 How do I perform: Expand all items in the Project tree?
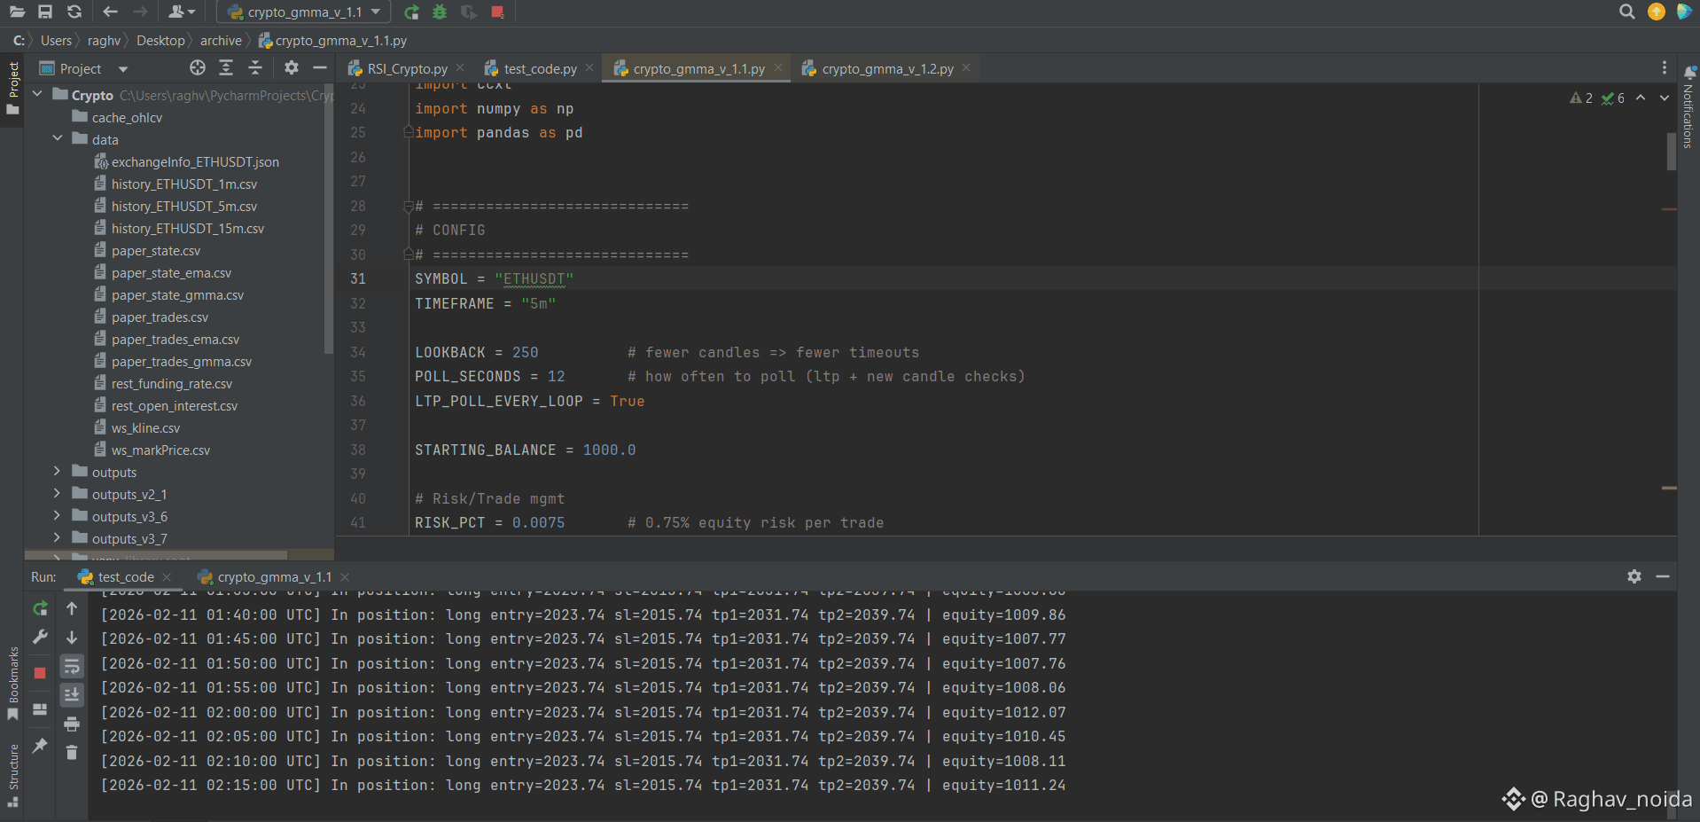pyautogui.click(x=226, y=67)
